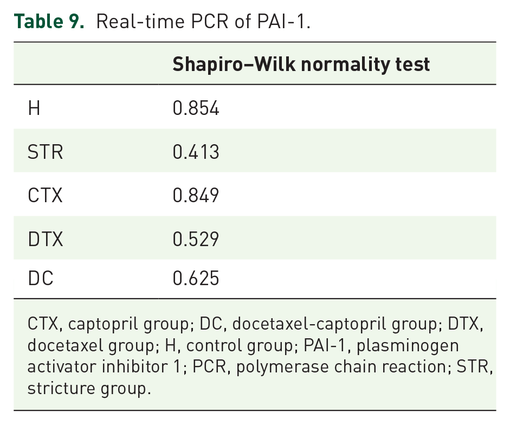Click the "Shapiro–Wilk normality test" column header
The width and height of the screenshot is (510, 425).
[301, 65]
